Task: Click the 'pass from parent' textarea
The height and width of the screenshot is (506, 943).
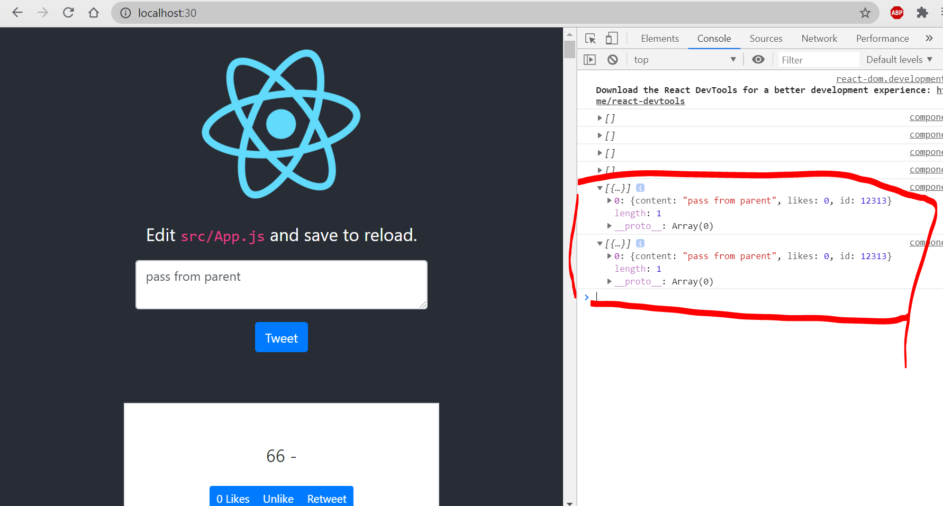Action: [x=282, y=284]
